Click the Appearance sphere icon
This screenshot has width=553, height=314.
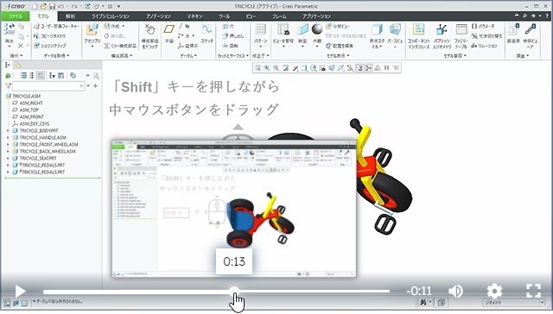(317, 29)
